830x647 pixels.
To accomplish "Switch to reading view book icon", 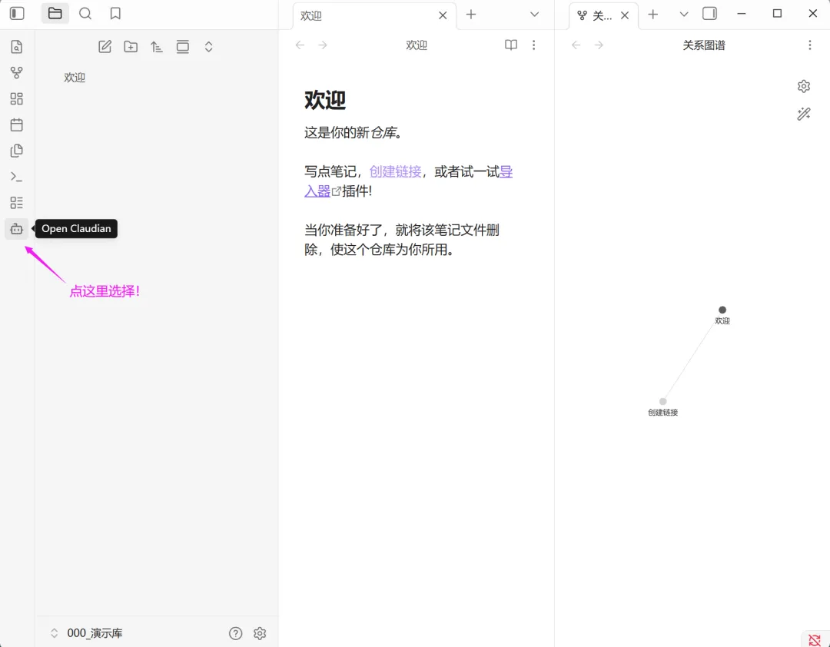I will (x=511, y=45).
